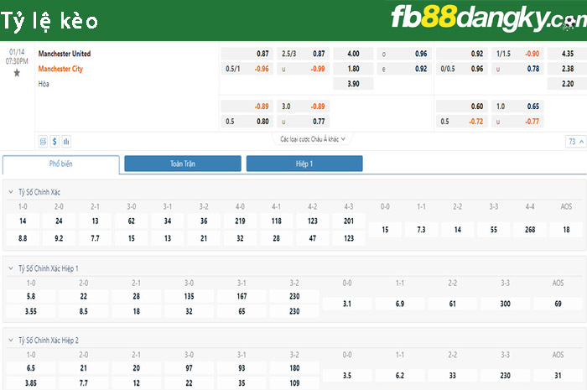Select Manchester City 1X2 odds 1.80
The width and height of the screenshot is (587, 390).
click(x=353, y=69)
